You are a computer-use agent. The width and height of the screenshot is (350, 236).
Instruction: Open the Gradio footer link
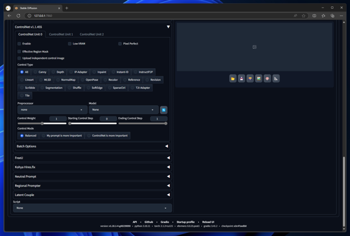[165, 222]
